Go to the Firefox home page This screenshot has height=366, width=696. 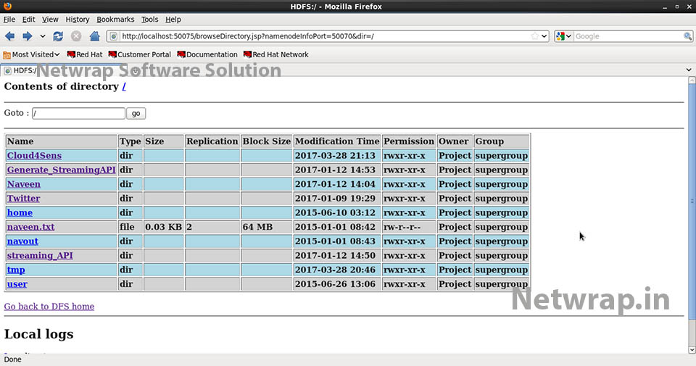(94, 36)
